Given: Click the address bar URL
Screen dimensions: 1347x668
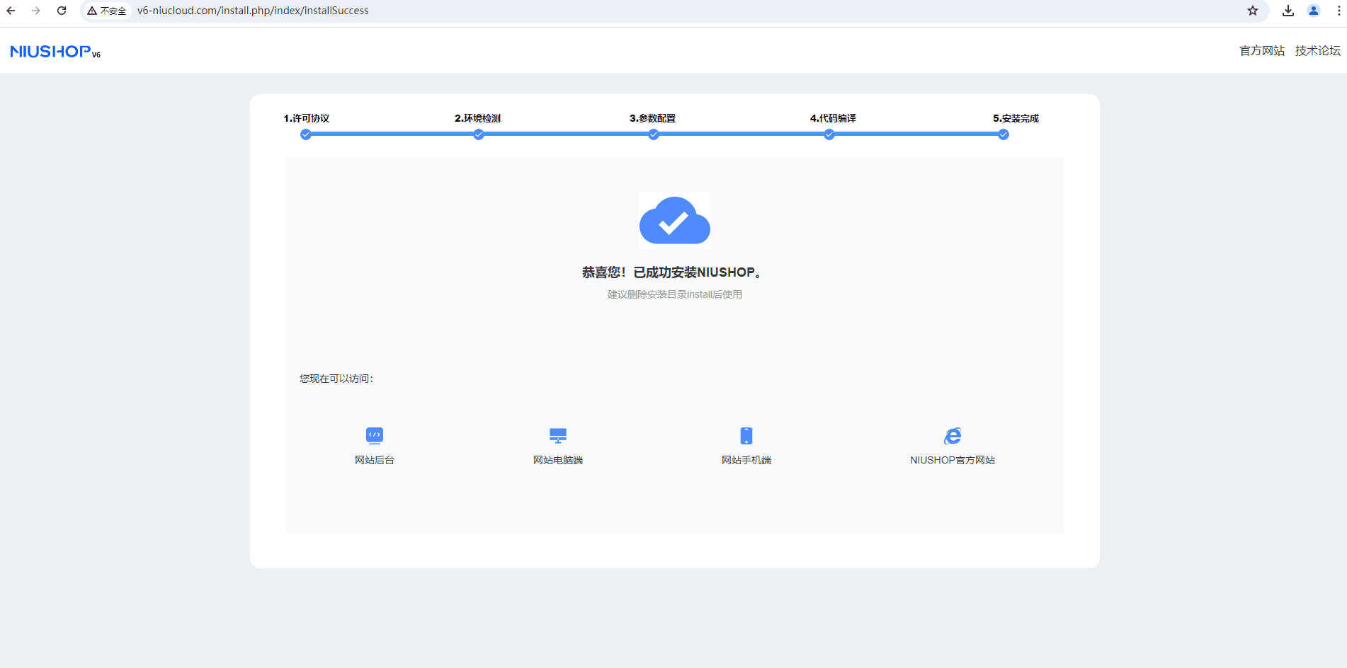Looking at the screenshot, I should click(x=253, y=11).
